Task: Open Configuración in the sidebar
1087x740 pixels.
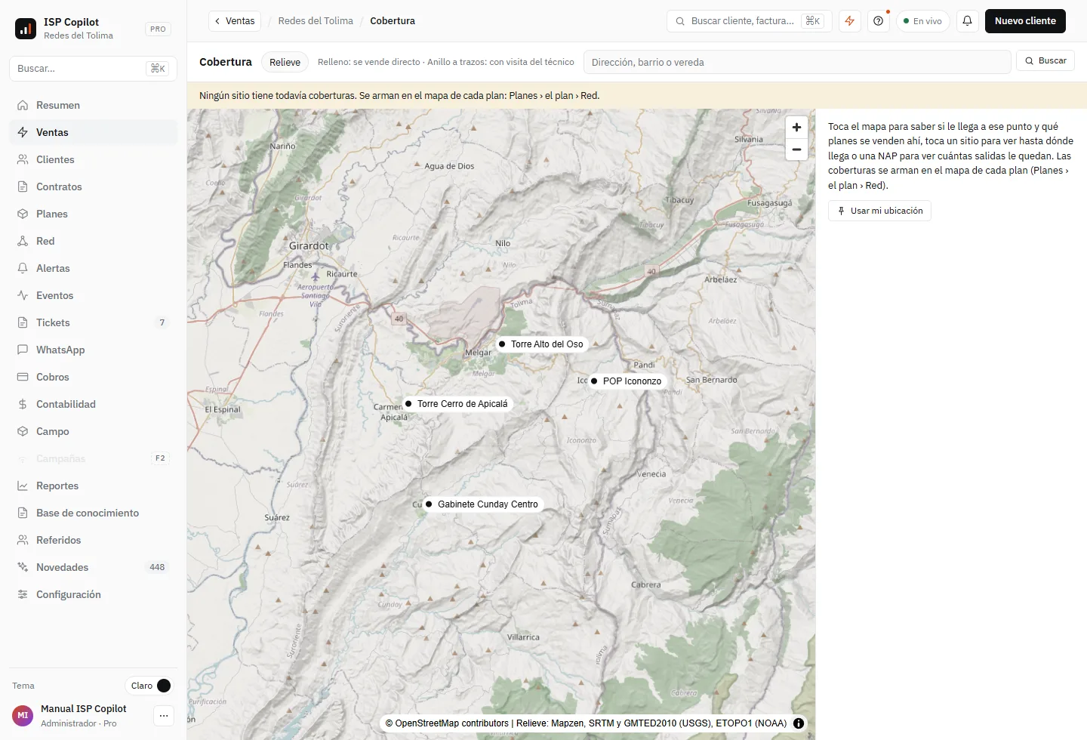Action: pos(94,594)
